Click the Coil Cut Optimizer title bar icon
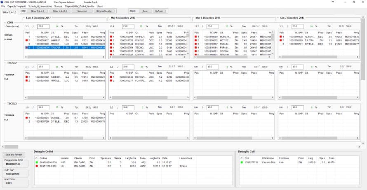367x190 pixels. coord(2,2)
